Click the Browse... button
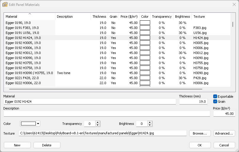 coord(200,133)
